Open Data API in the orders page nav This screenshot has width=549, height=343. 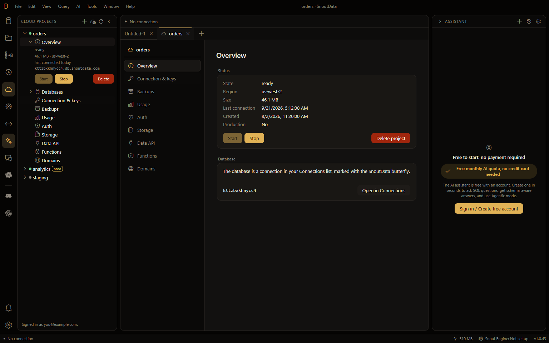pyautogui.click(x=162, y=143)
